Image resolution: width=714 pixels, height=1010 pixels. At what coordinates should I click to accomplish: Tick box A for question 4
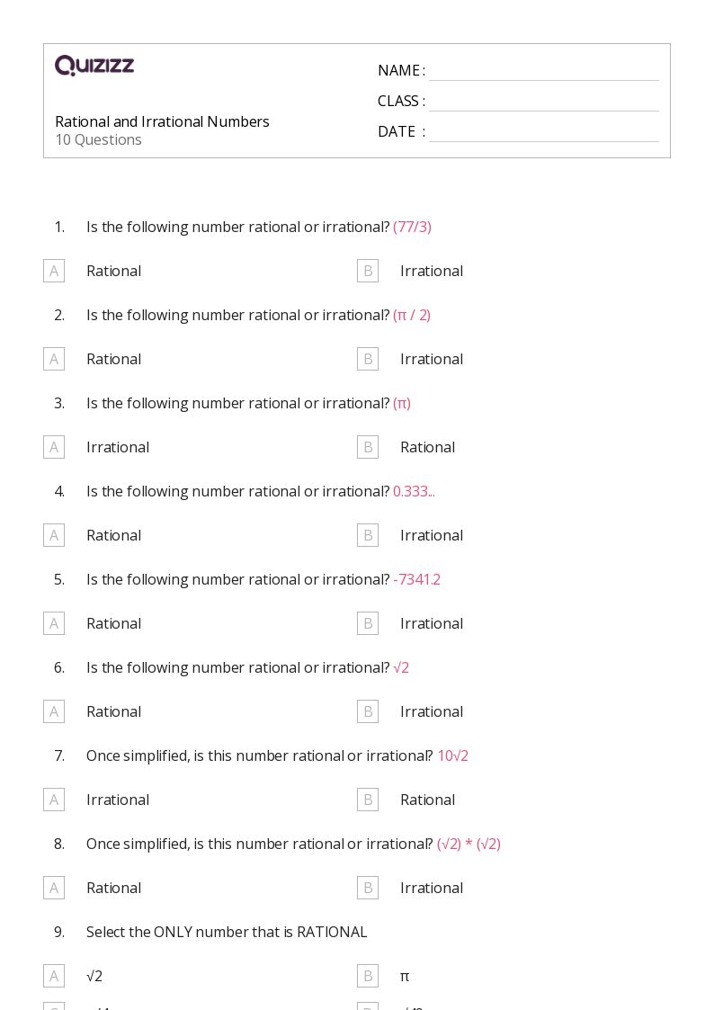click(x=54, y=535)
